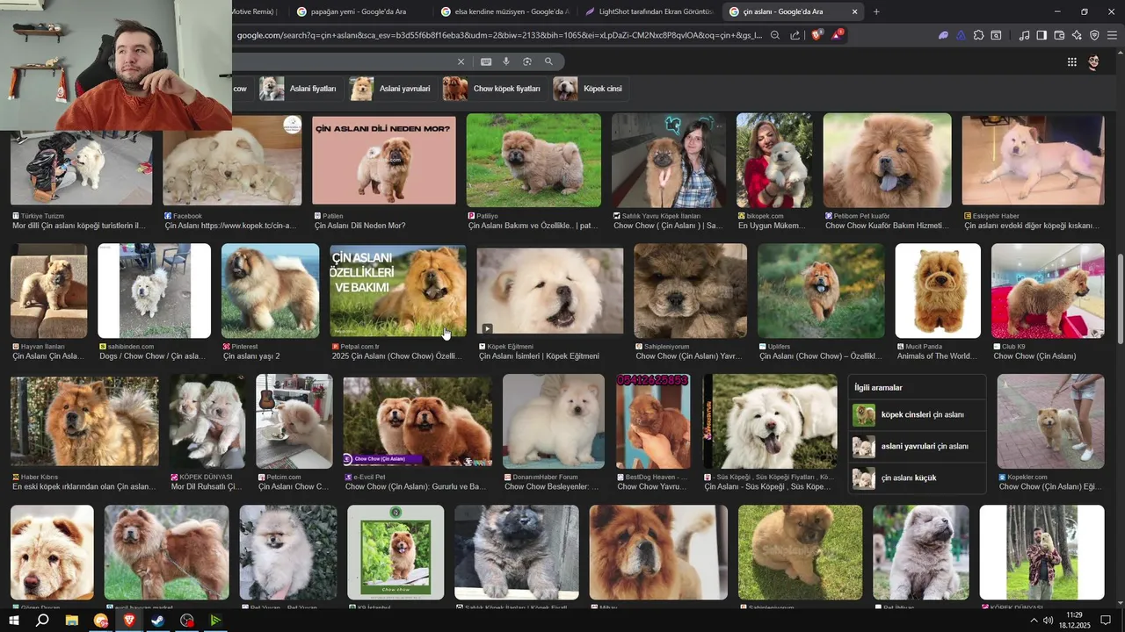Screen dimensions: 1125x632
Task: Click the zoom magnifier icon in address bar
Action: coord(775,35)
